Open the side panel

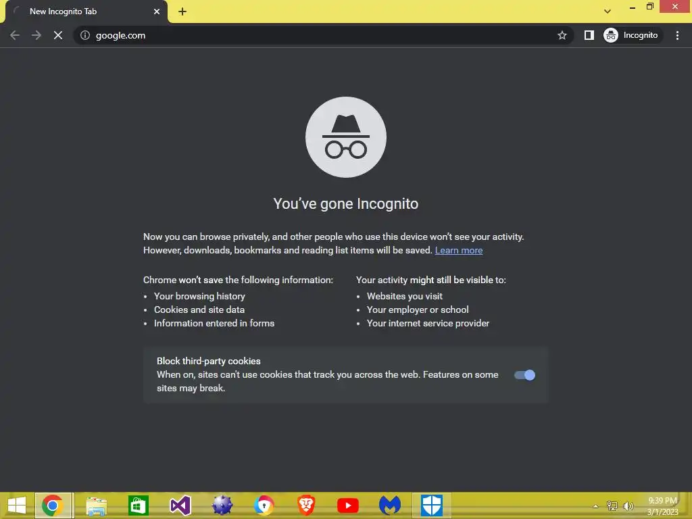coord(589,35)
